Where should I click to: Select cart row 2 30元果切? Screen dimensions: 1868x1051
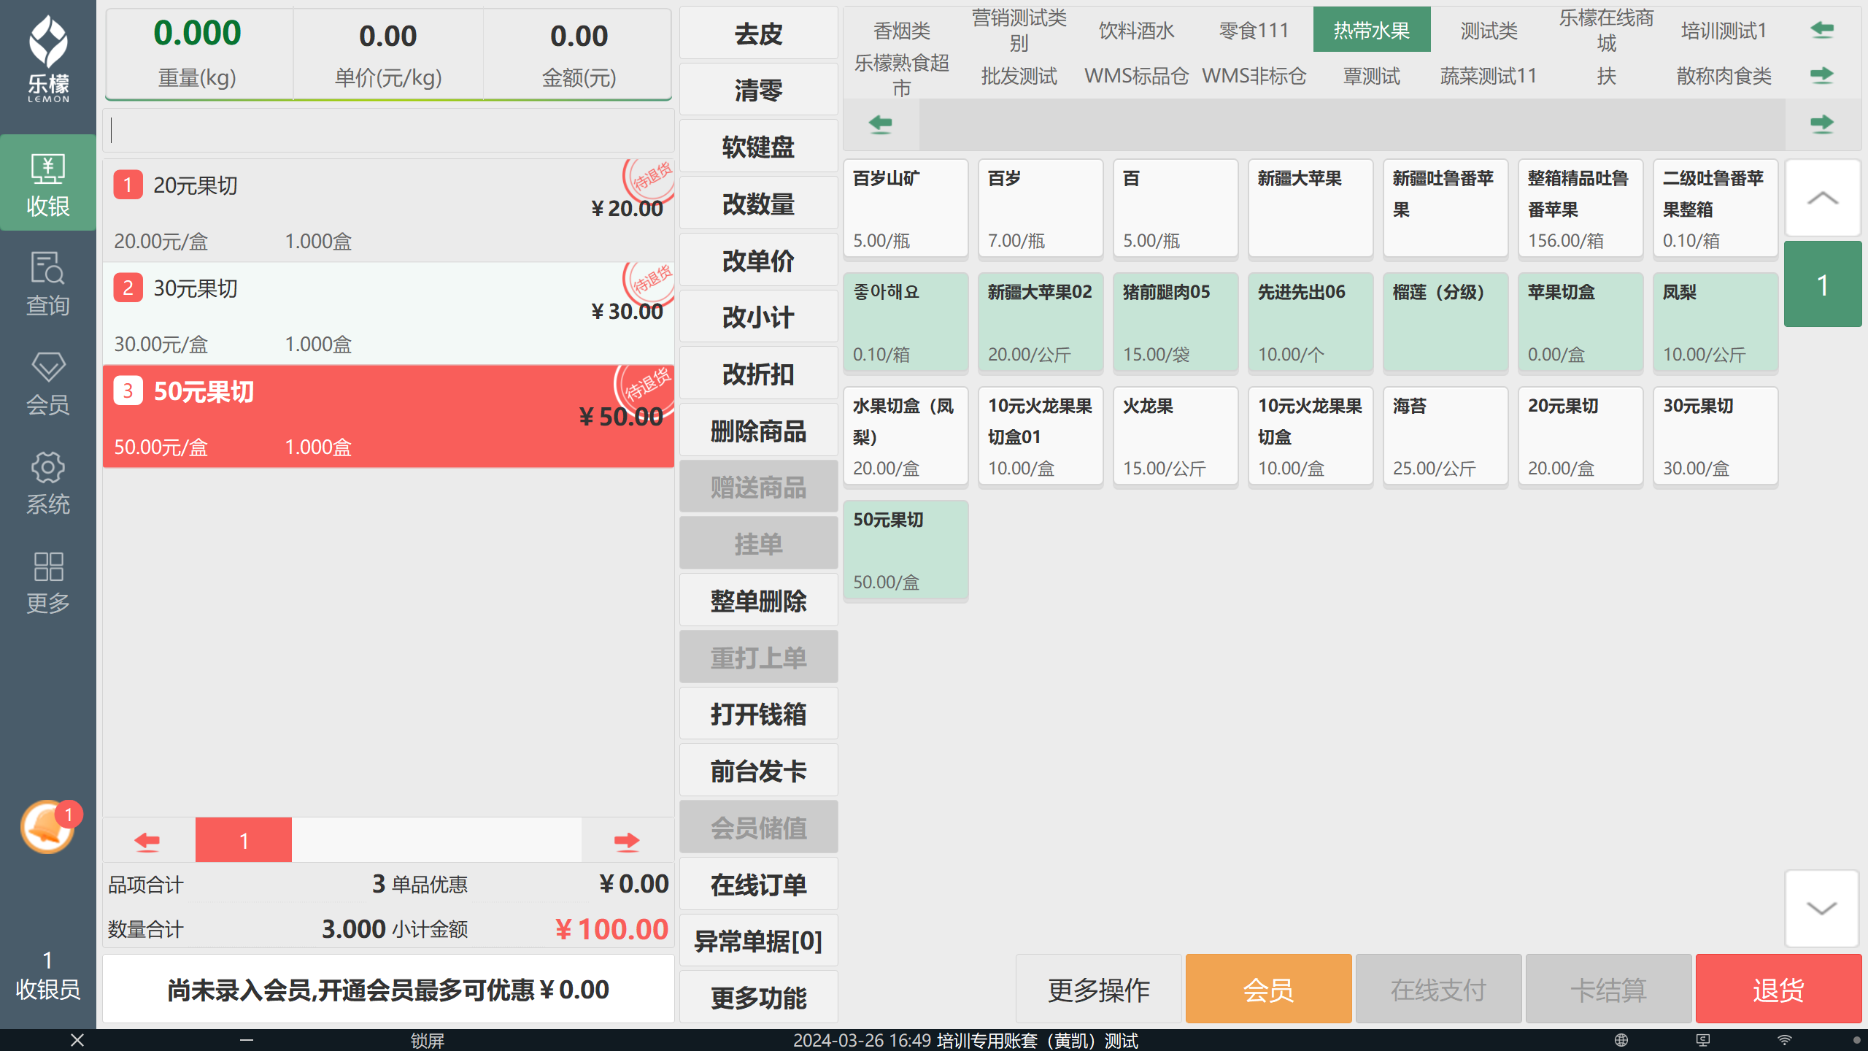click(388, 314)
